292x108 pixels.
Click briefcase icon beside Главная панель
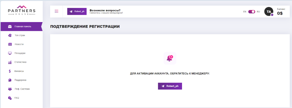(x=10, y=26)
